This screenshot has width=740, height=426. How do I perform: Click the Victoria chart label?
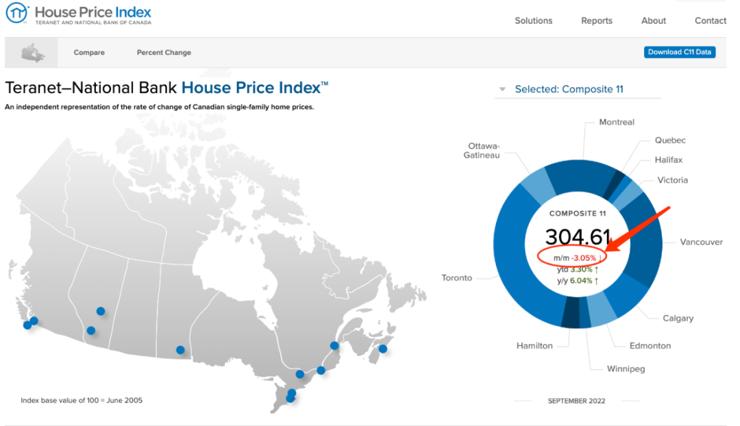[673, 180]
